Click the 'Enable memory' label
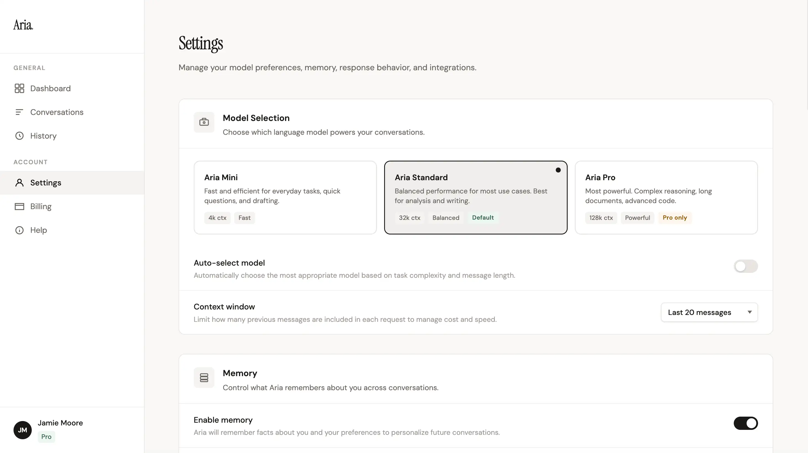This screenshot has height=453, width=808. coord(223,420)
